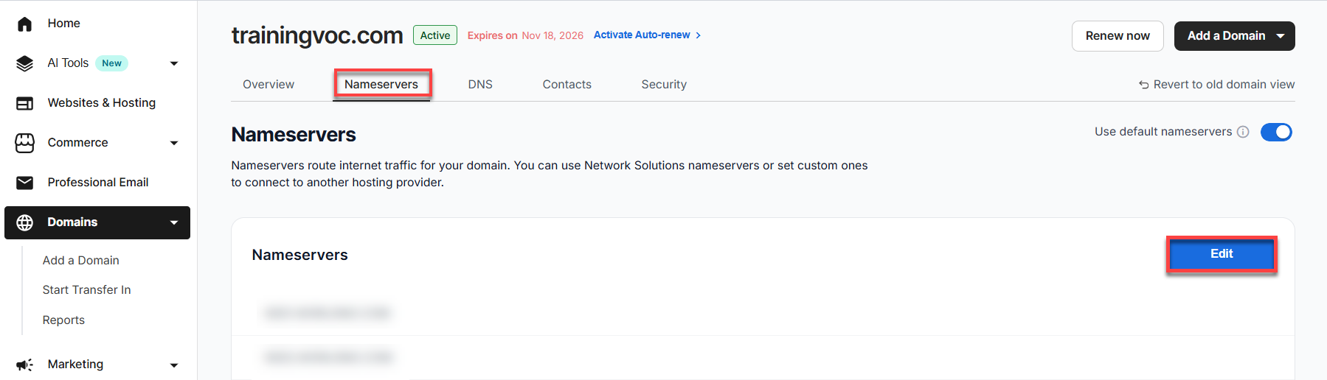Select the Nameservers tab
This screenshot has width=1327, height=380.
[x=381, y=85]
